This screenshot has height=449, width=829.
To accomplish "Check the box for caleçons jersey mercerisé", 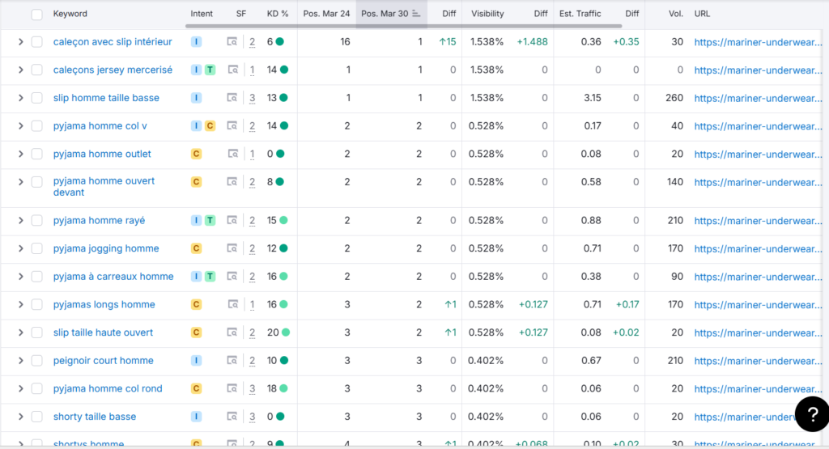I will (x=36, y=70).
